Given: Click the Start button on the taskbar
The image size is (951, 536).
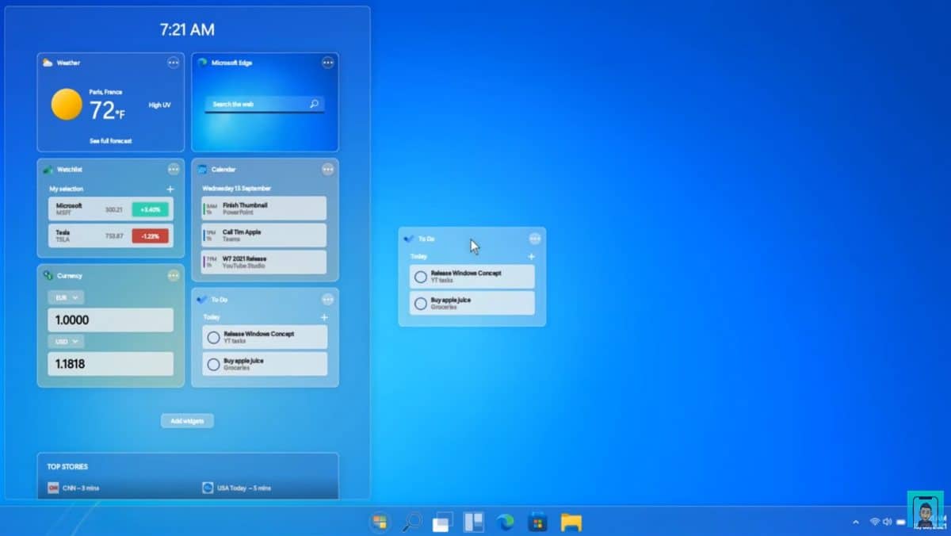Looking at the screenshot, I should (x=379, y=523).
